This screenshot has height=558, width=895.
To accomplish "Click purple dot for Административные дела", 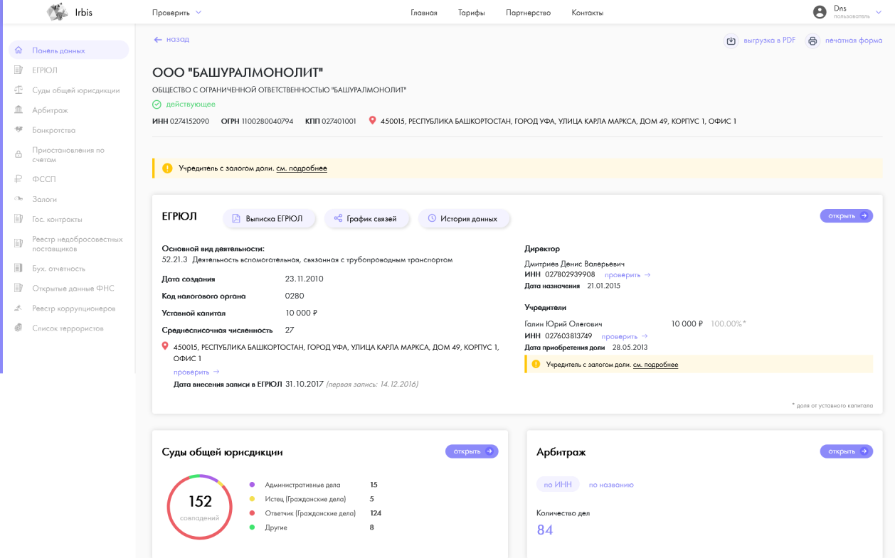I will [252, 485].
